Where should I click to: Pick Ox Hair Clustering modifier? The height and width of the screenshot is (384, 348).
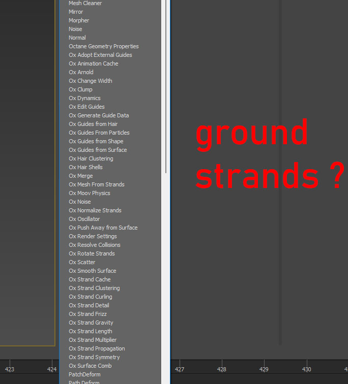(91, 158)
